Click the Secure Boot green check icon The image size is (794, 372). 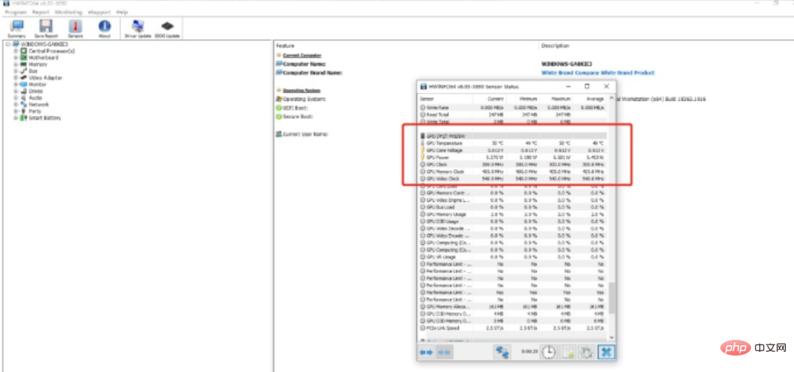(279, 117)
